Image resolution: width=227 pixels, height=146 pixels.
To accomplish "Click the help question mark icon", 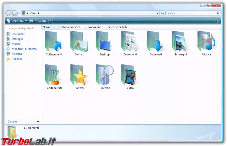I will pyautogui.click(x=217, y=21).
